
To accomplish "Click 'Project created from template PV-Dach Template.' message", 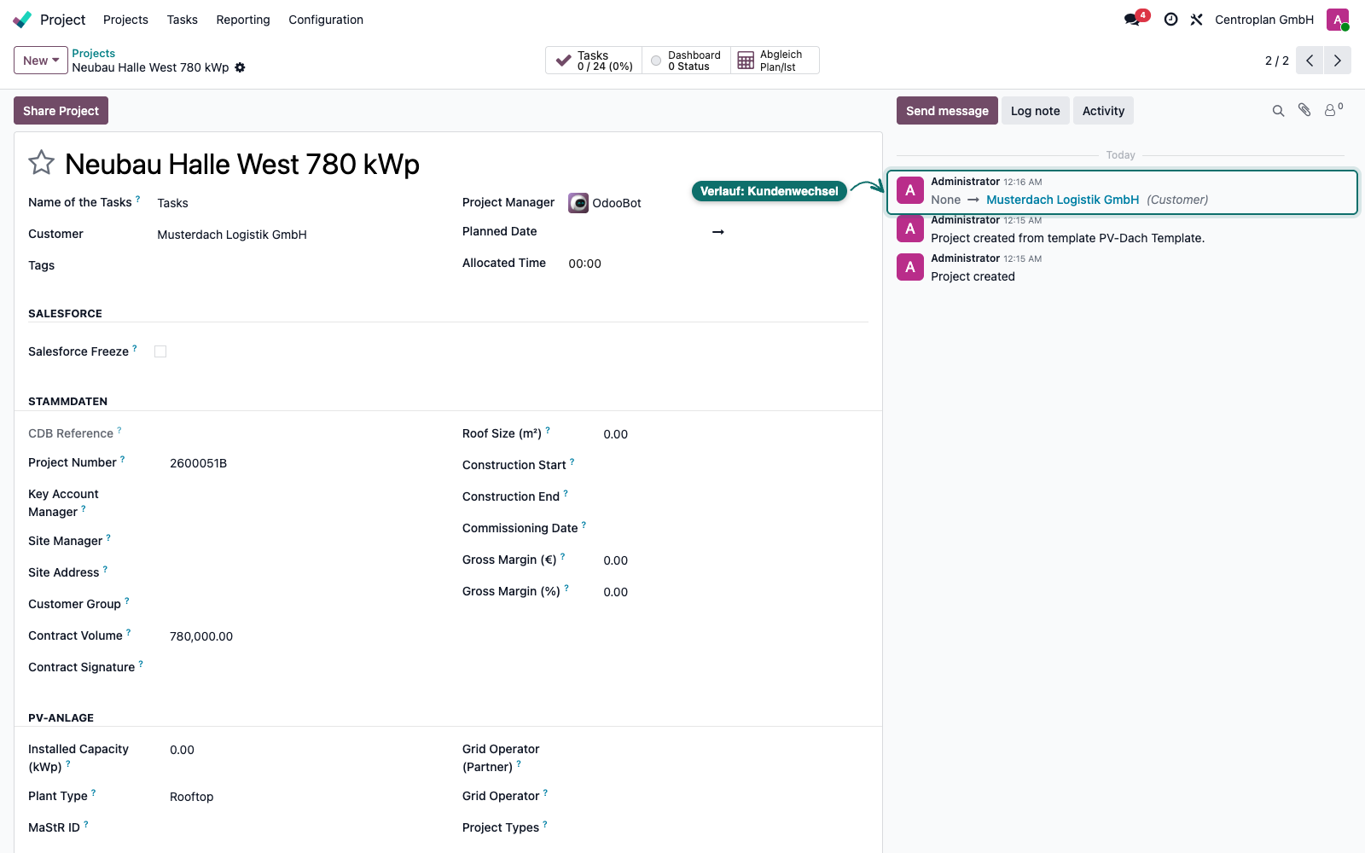I will pyautogui.click(x=1068, y=238).
